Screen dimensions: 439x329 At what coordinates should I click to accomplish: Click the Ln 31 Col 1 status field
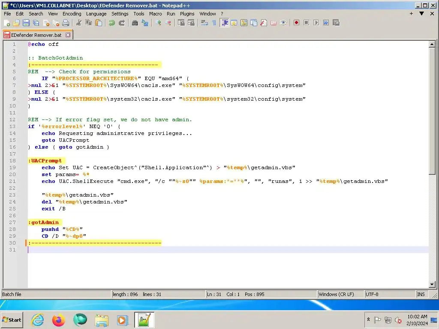tap(261, 294)
